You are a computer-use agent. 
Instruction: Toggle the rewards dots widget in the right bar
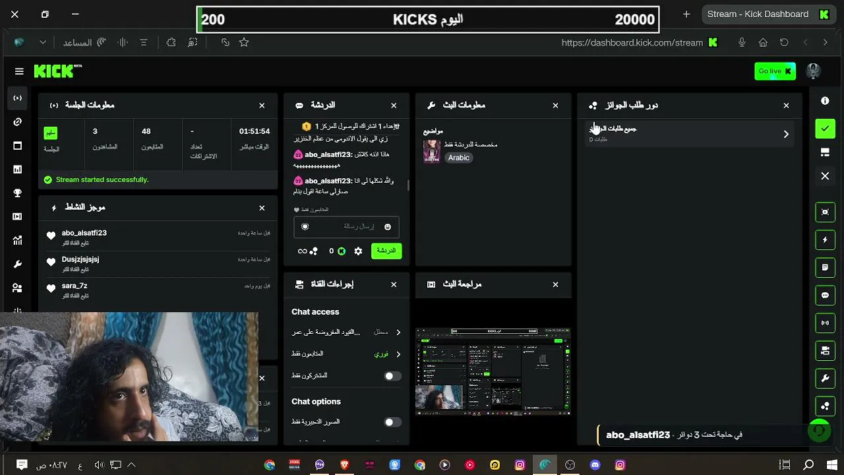825,406
